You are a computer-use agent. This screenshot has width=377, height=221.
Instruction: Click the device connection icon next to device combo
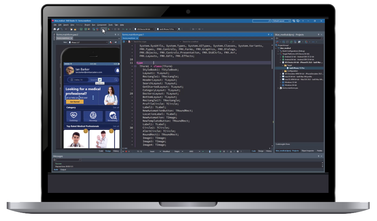coord(179,29)
